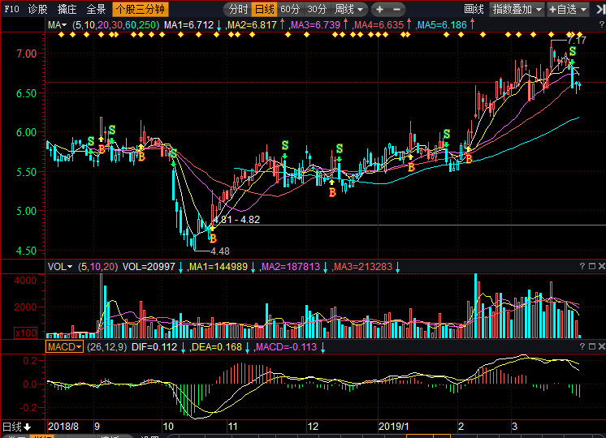606x438 pixels.
Task: Click the B buy marker near low 4.48
Action: tap(212, 238)
